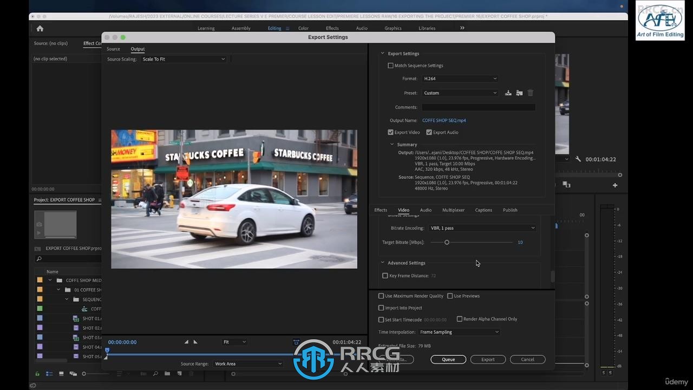The width and height of the screenshot is (693, 390).
Task: Open the Effects tab in export dialog
Action: pyautogui.click(x=381, y=210)
